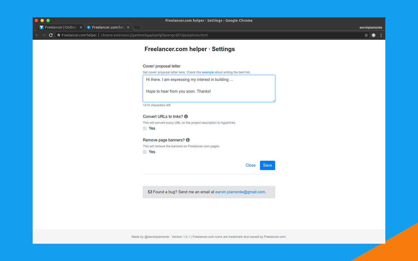Screen dimensions: 418x261
Task: Open a new tab with the new-tab button
Action: coord(137,27)
